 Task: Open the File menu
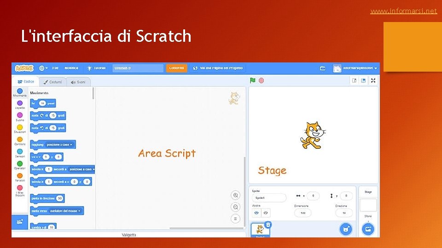55,68
